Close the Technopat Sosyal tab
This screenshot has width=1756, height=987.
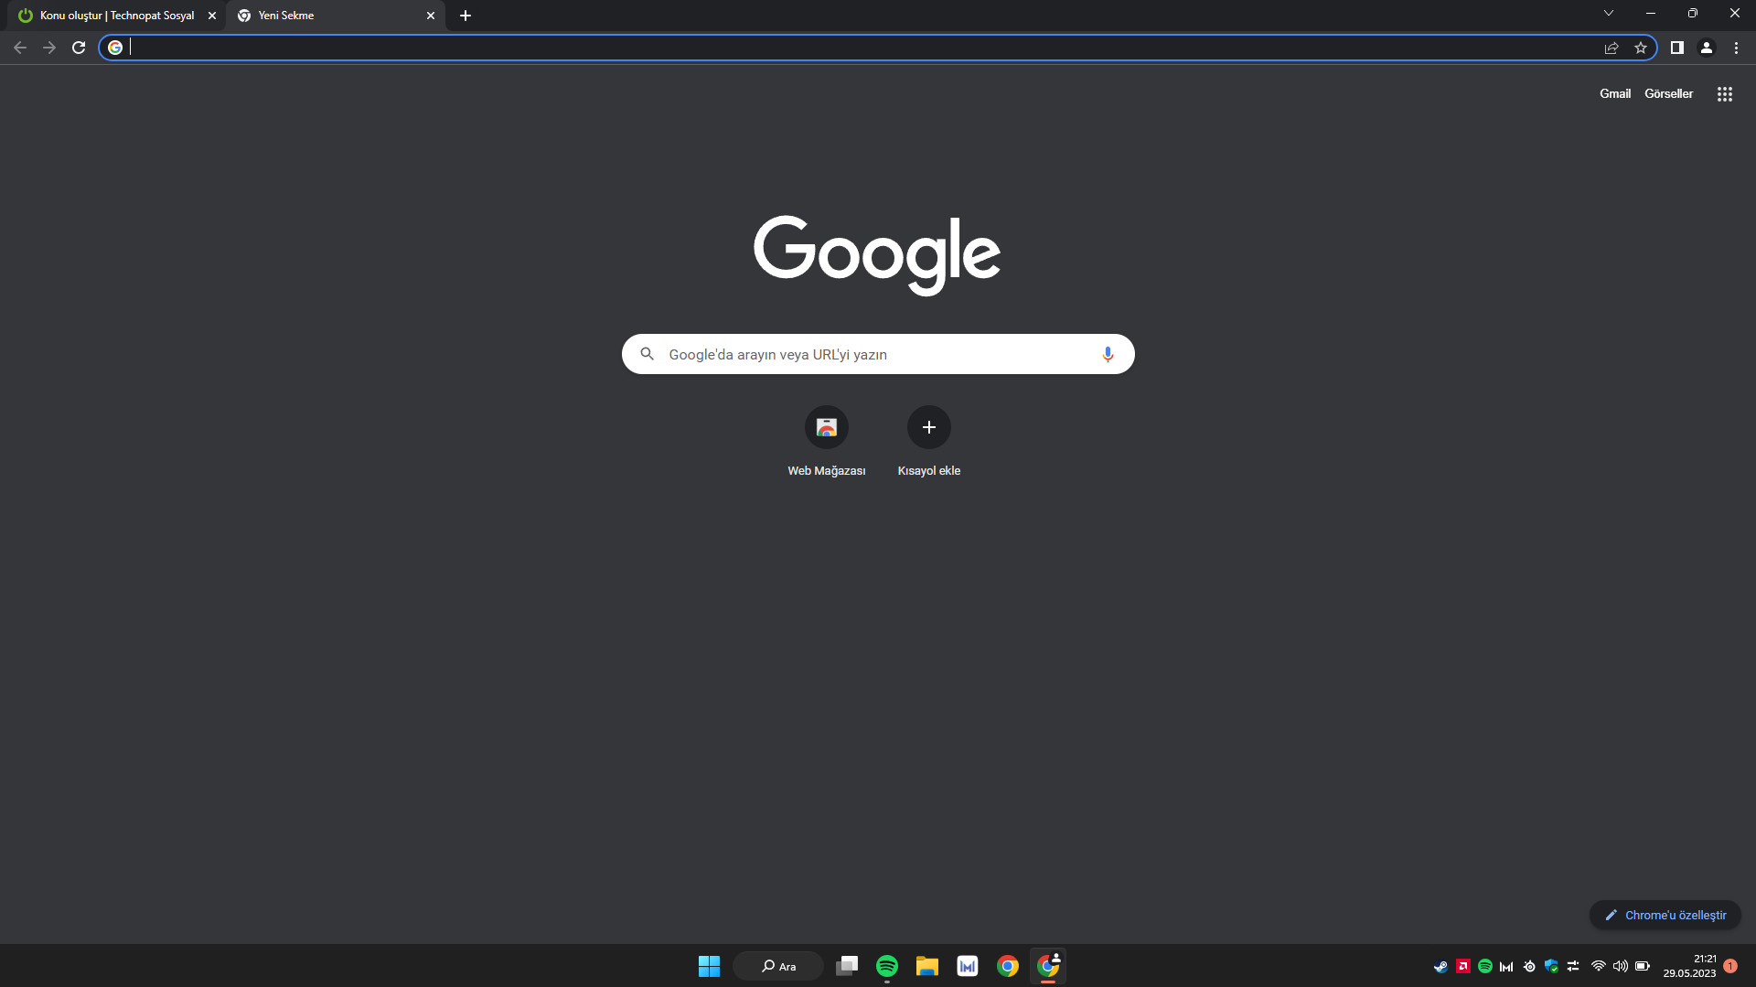[212, 16]
